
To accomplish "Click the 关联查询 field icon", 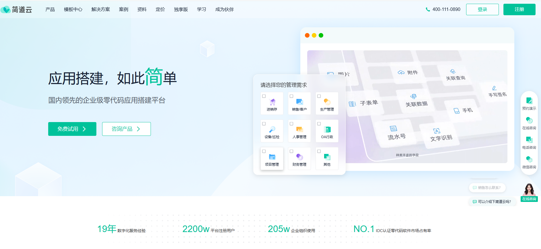I will point(453,72).
